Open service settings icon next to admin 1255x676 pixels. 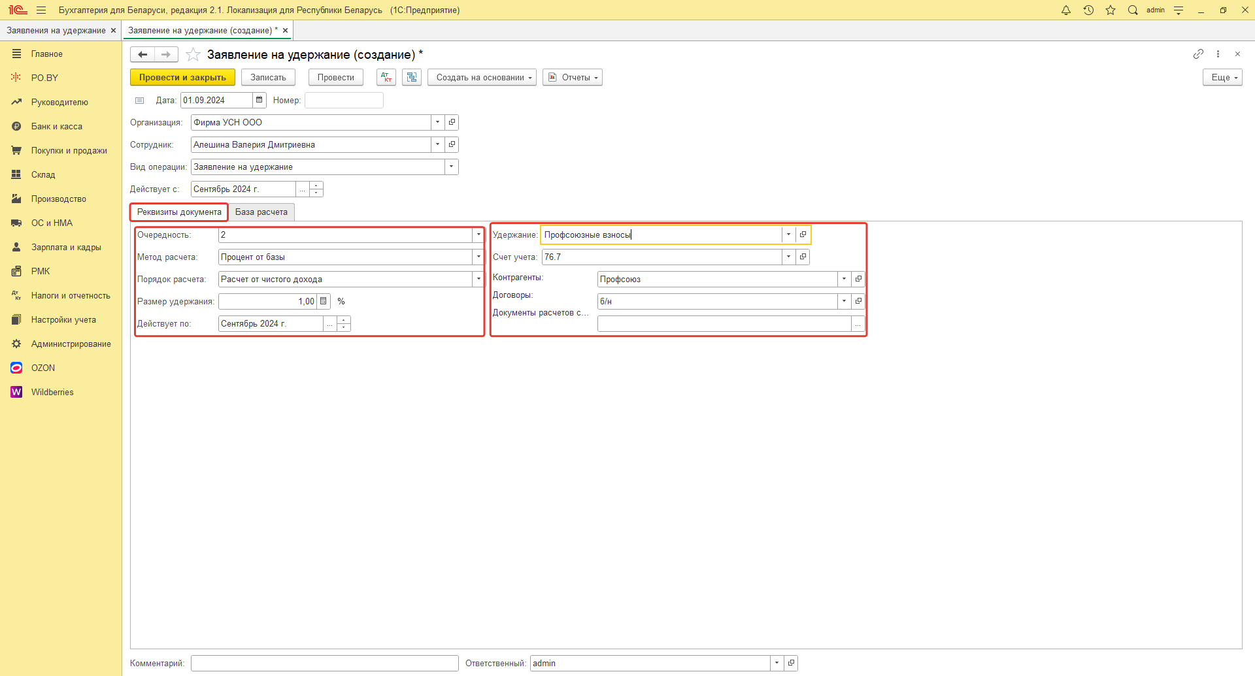(1179, 10)
